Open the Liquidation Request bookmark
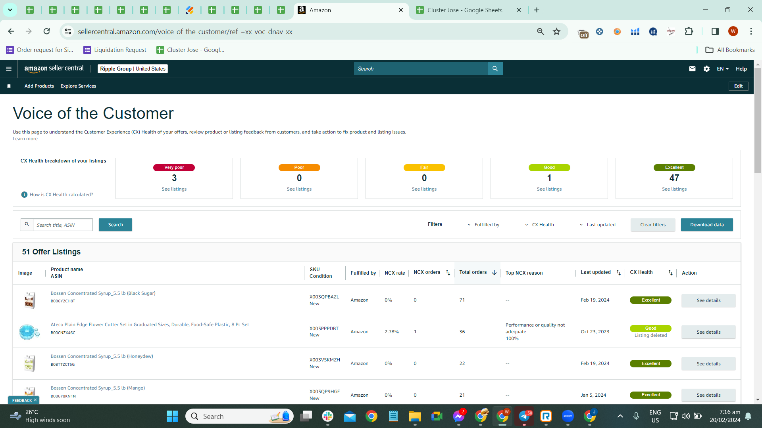762x428 pixels. point(115,50)
